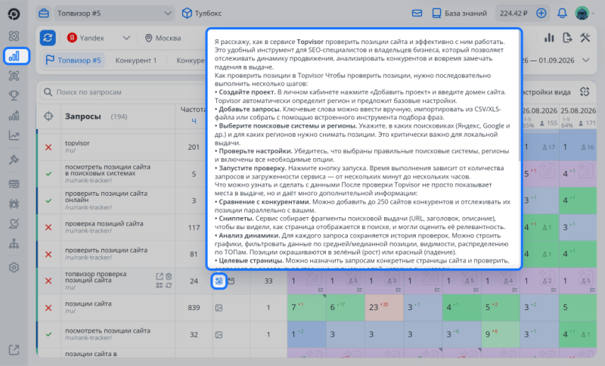Click the snapshot icon next to highlighted AI icon
The width and height of the screenshot is (605, 366).
[x=231, y=281]
